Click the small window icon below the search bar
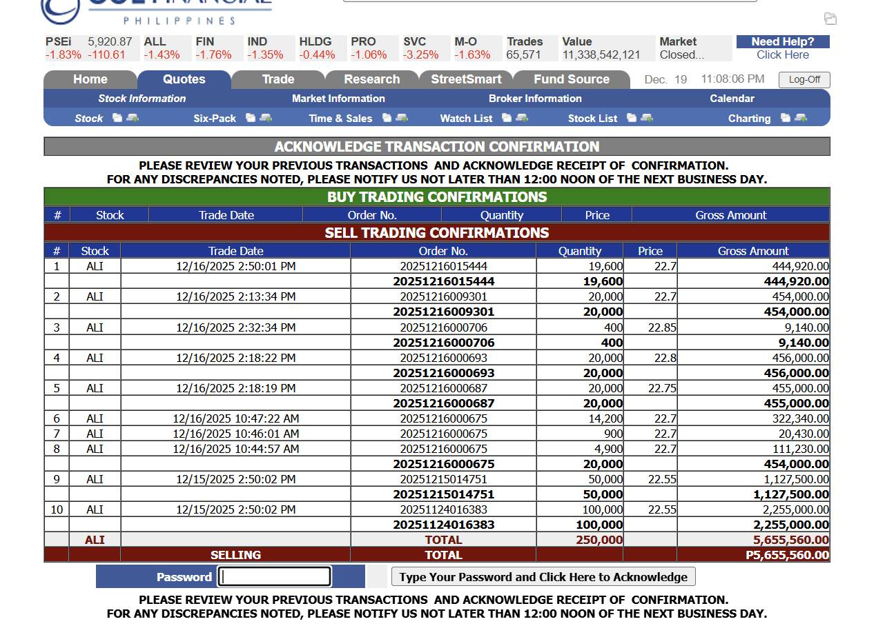The width and height of the screenshot is (885, 637). pyautogui.click(x=830, y=19)
